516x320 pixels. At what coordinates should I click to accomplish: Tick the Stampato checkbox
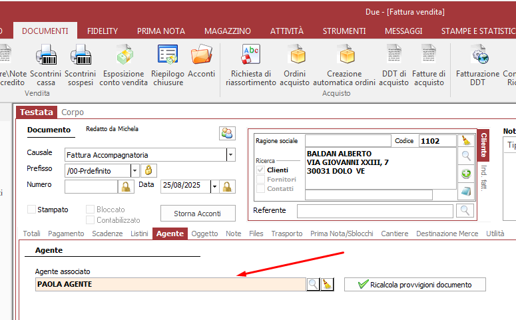point(31,210)
